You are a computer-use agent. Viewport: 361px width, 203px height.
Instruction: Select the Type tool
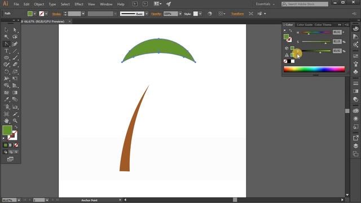(6, 51)
